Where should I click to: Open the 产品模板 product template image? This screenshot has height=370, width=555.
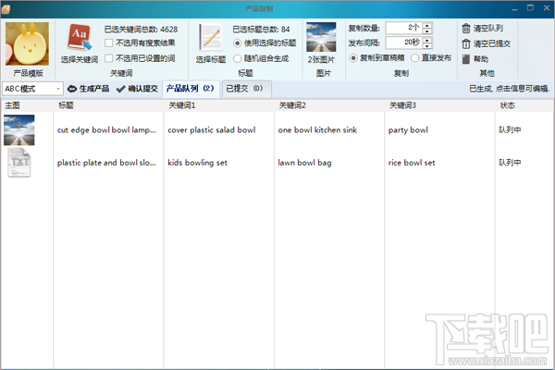pyautogui.click(x=27, y=43)
